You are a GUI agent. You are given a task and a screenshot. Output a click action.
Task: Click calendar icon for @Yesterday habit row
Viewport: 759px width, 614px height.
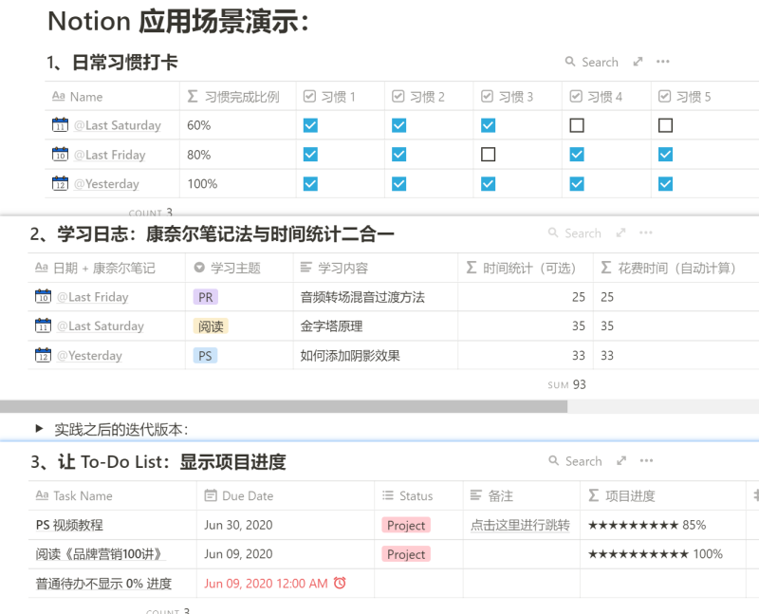click(60, 183)
